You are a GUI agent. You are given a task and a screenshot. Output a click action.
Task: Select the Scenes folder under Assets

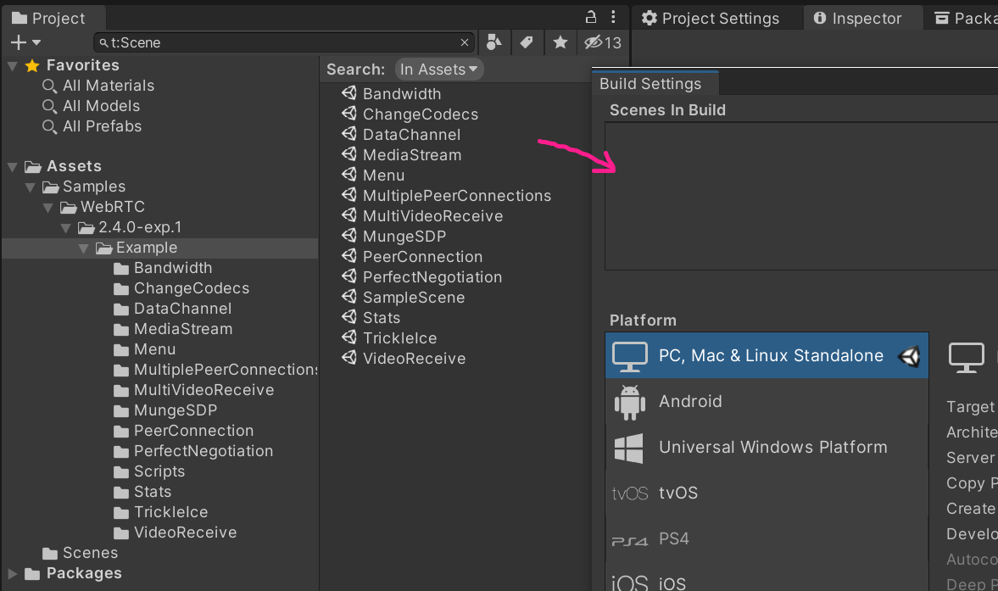click(x=88, y=552)
